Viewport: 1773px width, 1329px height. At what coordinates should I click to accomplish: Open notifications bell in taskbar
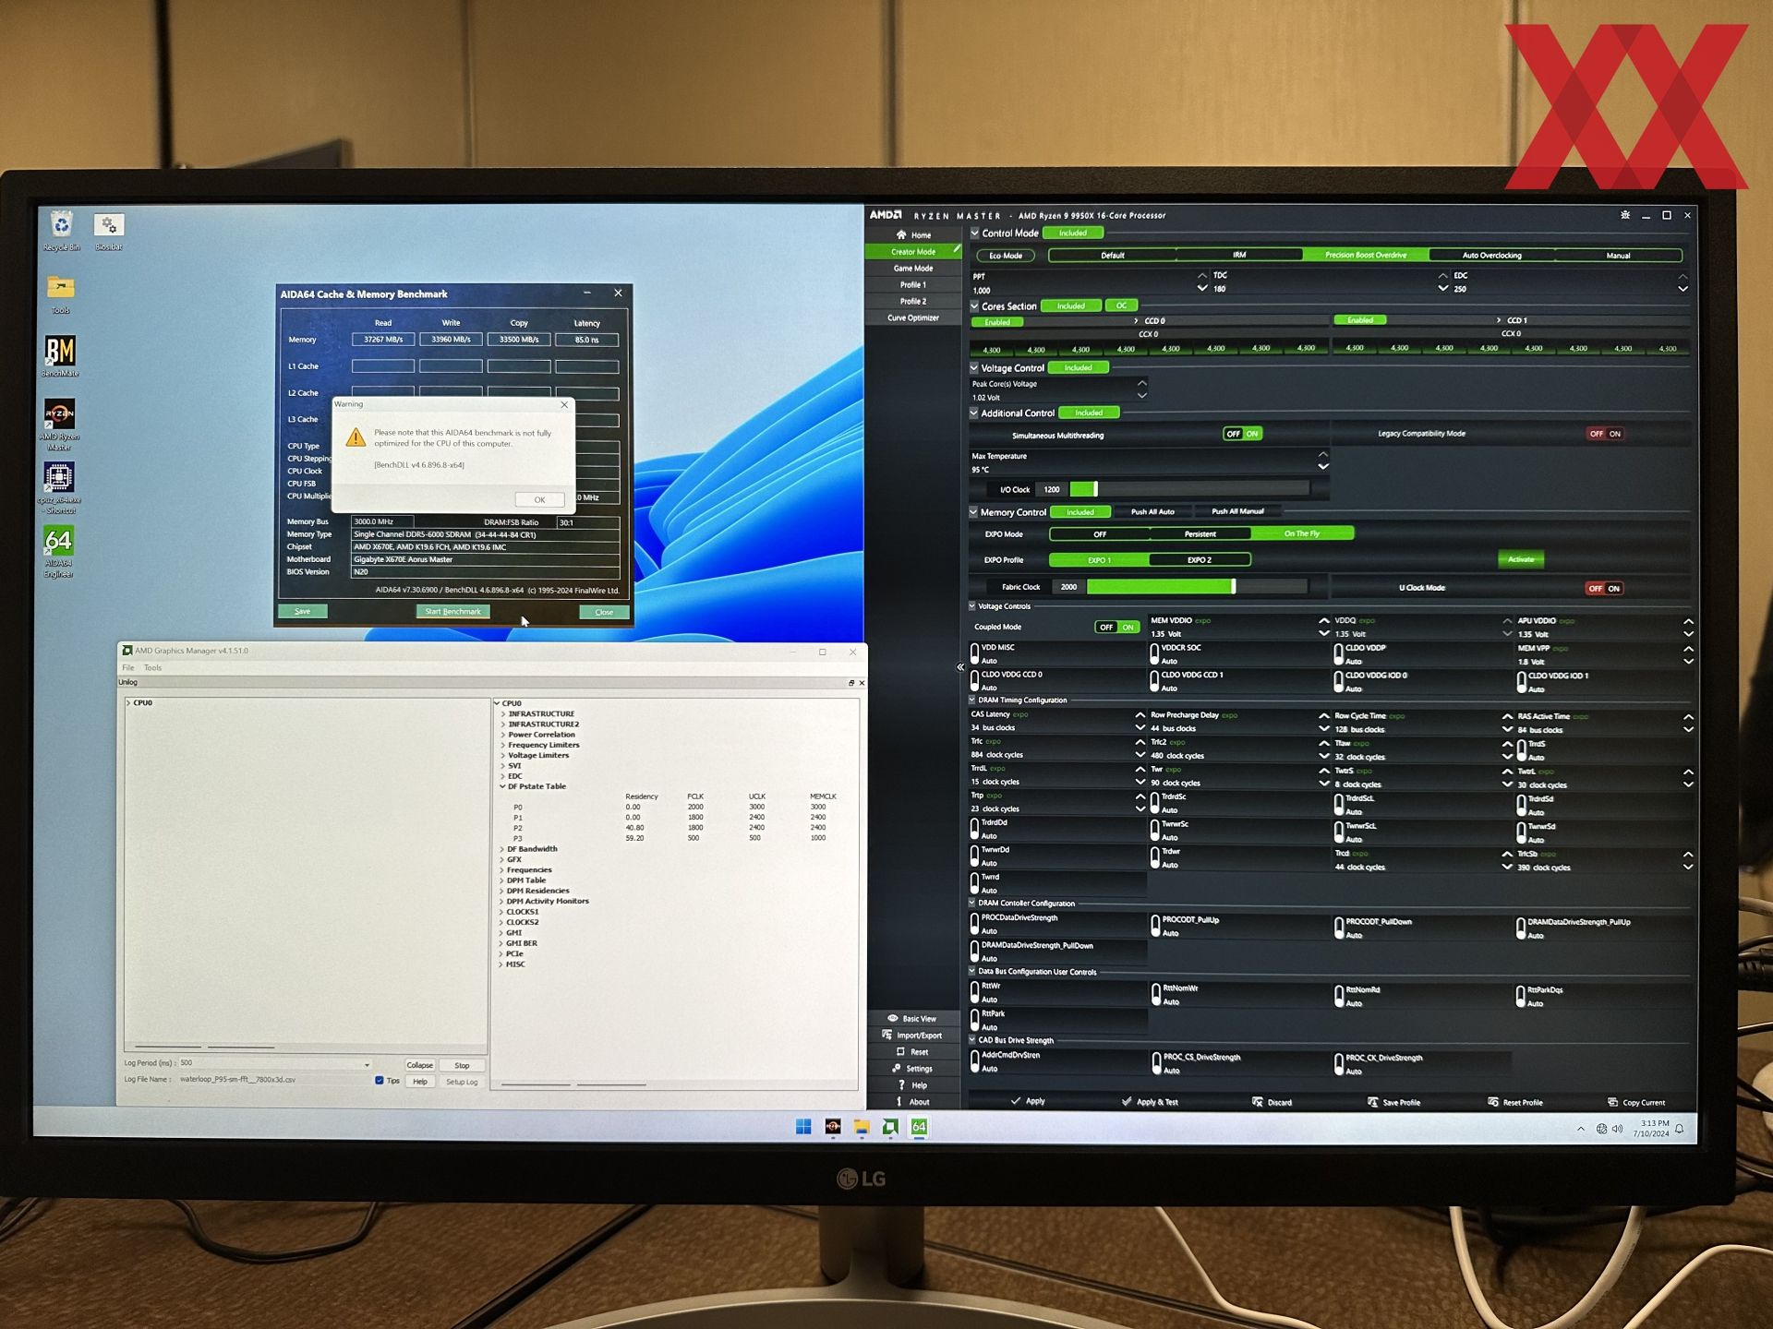pos(1680,1129)
